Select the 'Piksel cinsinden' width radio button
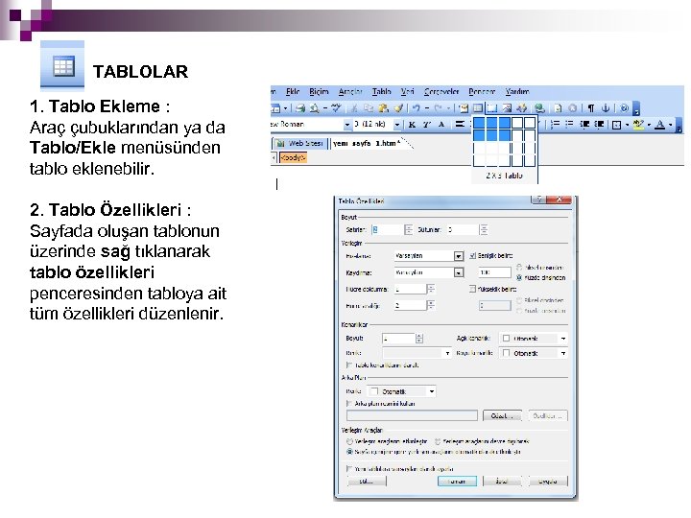The height and width of the screenshot is (518, 691). coord(519,268)
